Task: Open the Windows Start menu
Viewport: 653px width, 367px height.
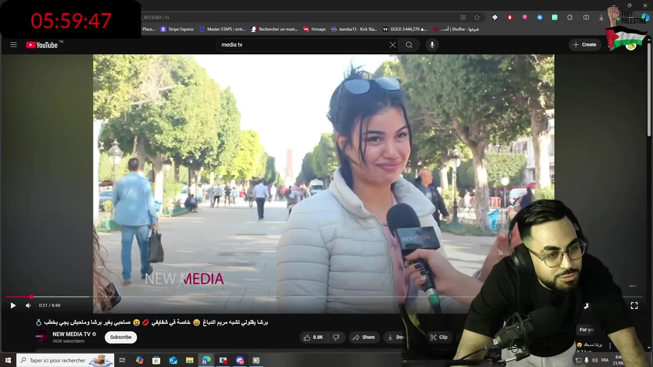Action: pyautogui.click(x=8, y=360)
